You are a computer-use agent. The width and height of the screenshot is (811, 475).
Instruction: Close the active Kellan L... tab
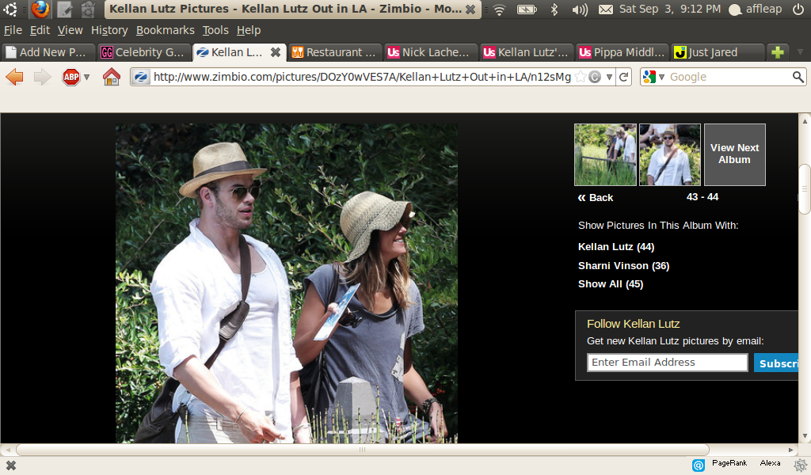tap(276, 52)
